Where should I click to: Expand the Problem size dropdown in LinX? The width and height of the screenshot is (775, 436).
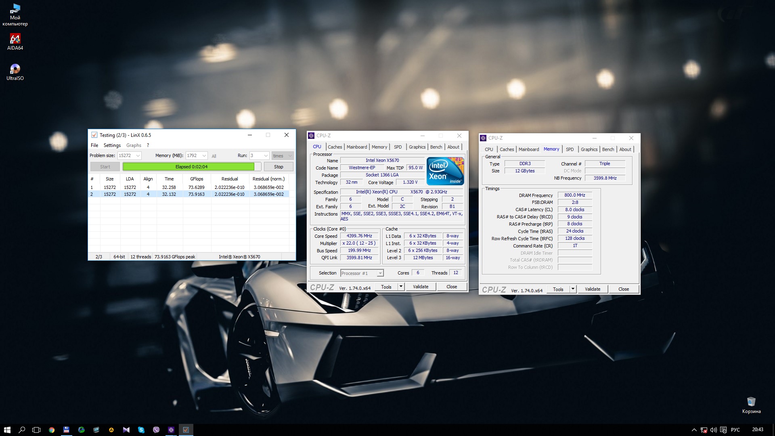coord(138,156)
